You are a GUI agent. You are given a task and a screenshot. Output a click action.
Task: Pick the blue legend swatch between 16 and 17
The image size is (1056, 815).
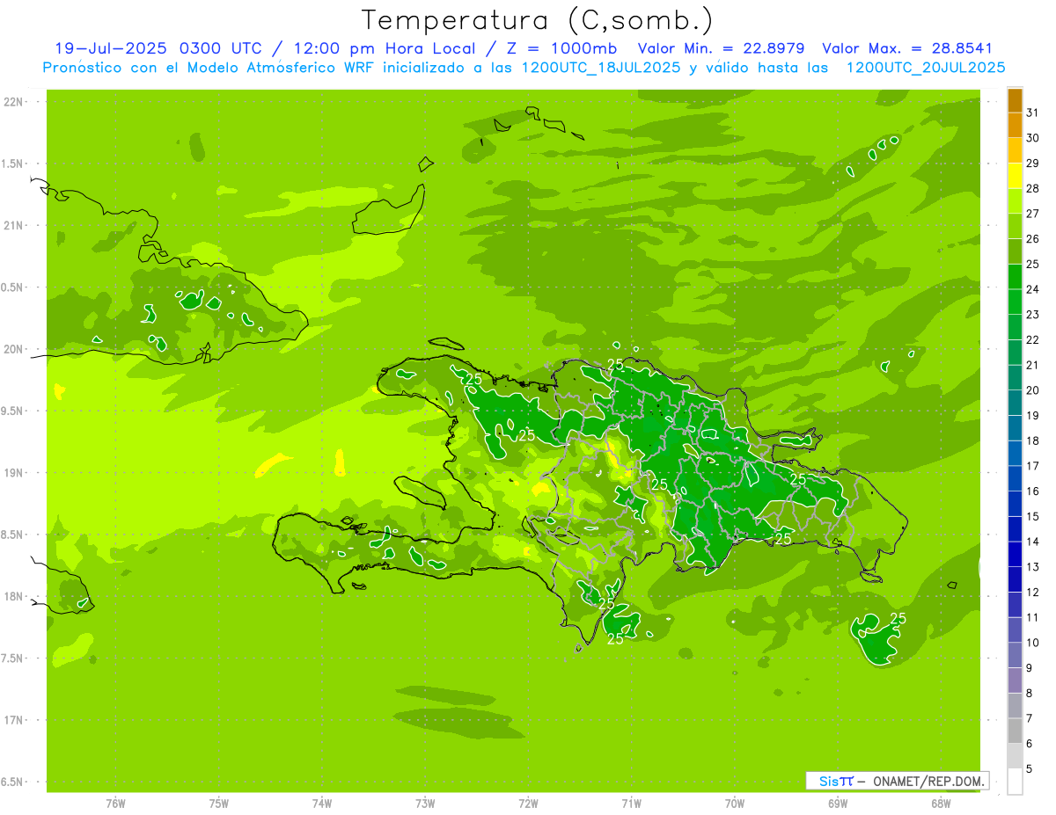pos(1015,478)
